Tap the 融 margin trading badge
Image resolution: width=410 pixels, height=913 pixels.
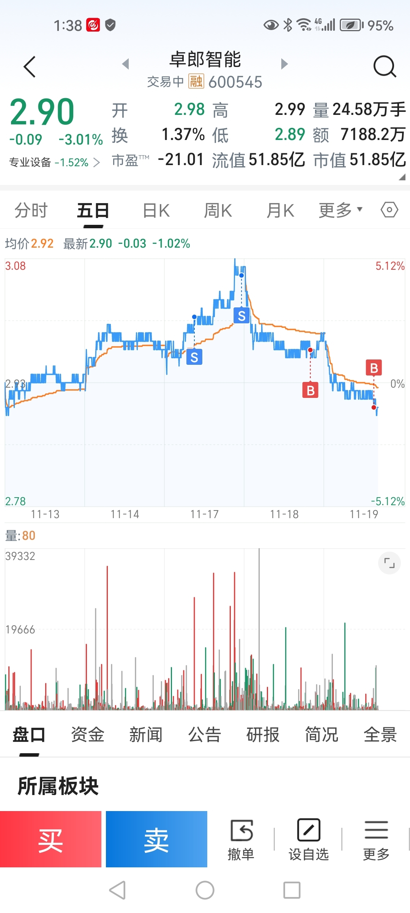click(196, 81)
